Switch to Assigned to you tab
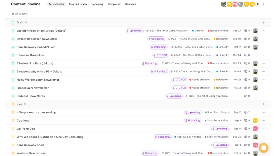275x156 pixels. (x=78, y=4)
